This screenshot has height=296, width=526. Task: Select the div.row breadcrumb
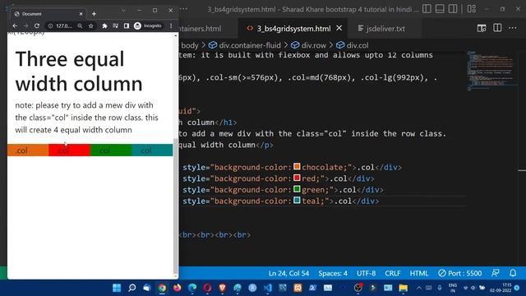pos(308,45)
